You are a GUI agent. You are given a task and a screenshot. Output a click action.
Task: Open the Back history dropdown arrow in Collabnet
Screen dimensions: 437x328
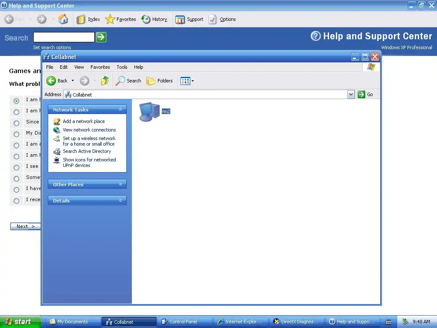tap(73, 81)
